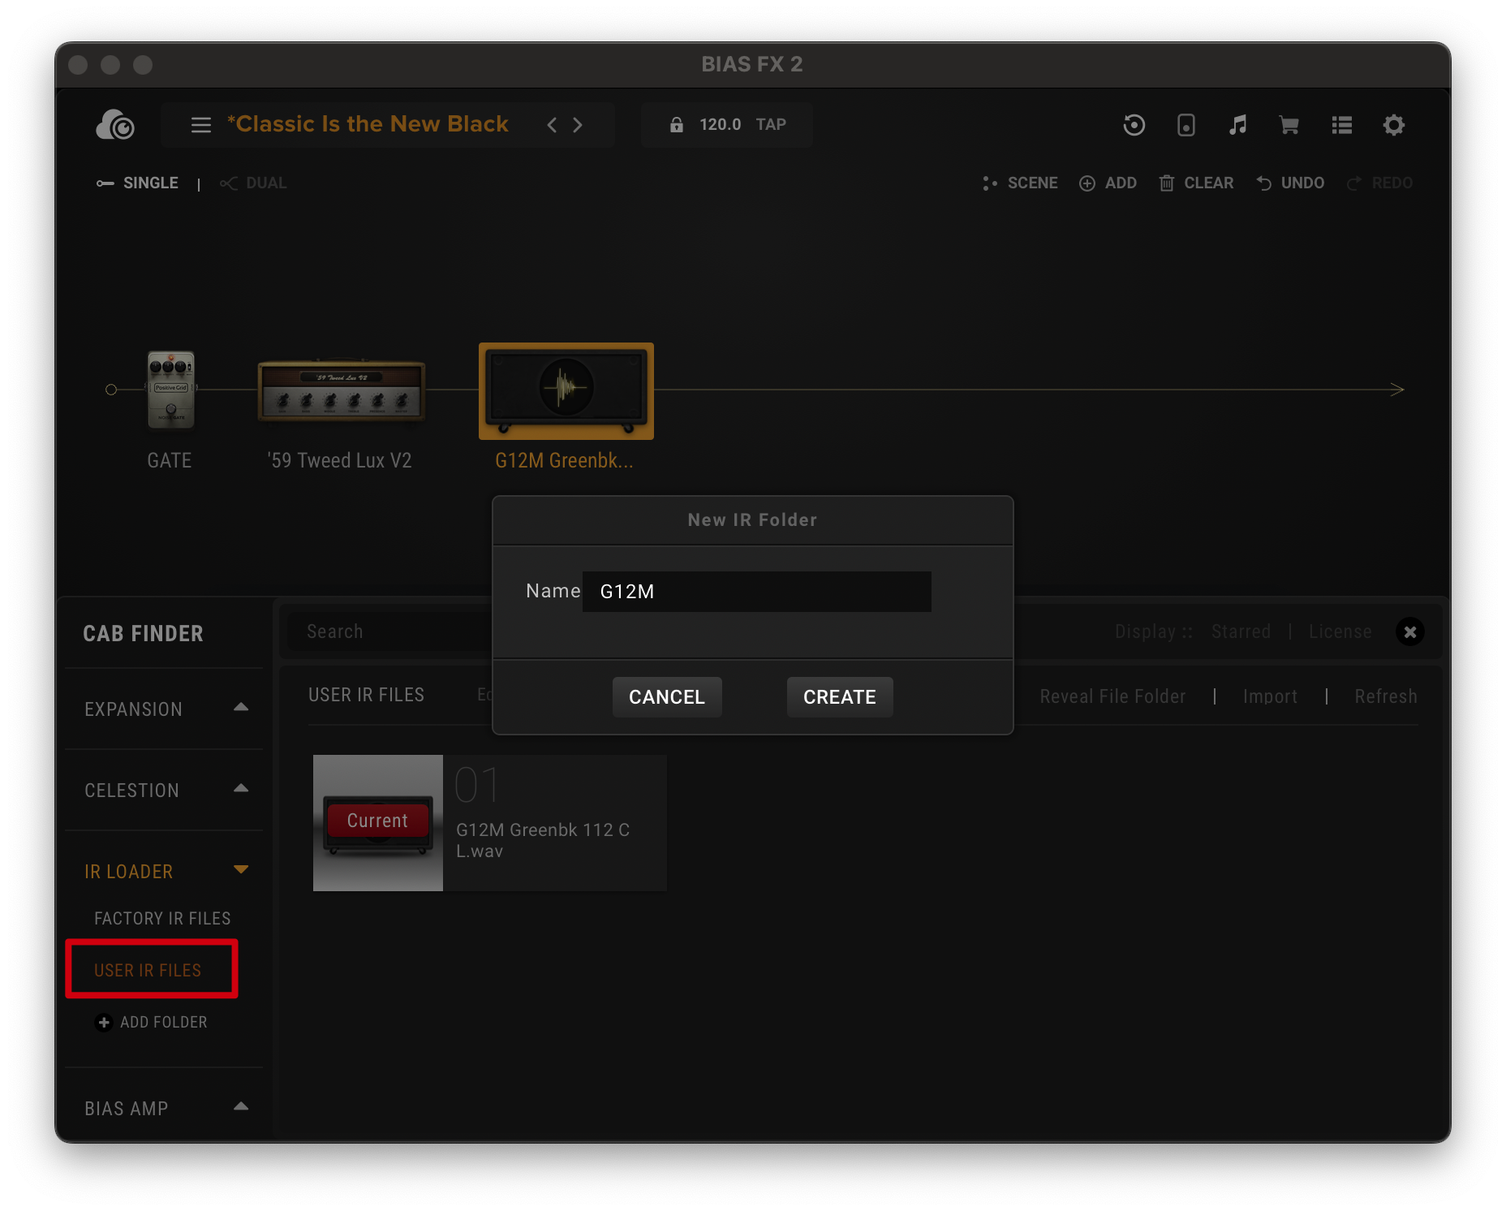Open the settings gear

pos(1393,125)
